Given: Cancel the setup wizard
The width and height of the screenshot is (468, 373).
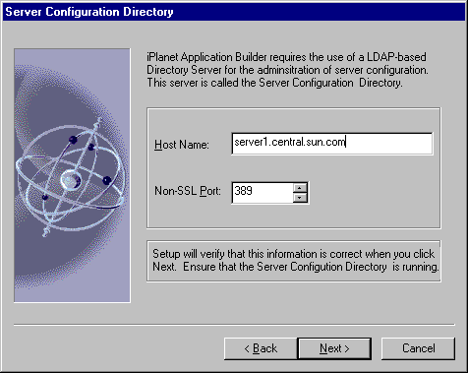Looking at the screenshot, I should coord(418,348).
